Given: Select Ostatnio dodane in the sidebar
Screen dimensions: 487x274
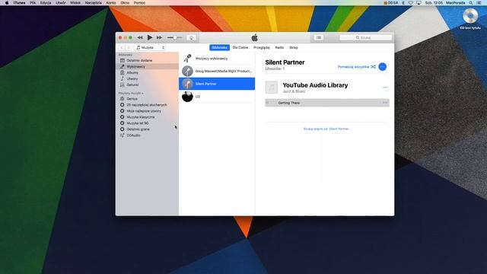Looking at the screenshot, I should coord(147,61).
